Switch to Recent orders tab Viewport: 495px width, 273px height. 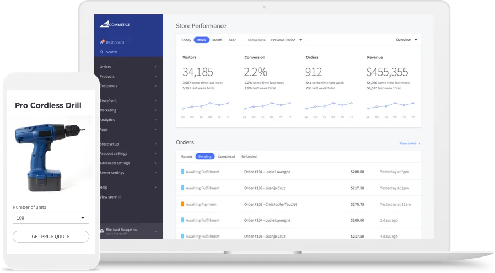[186, 157]
